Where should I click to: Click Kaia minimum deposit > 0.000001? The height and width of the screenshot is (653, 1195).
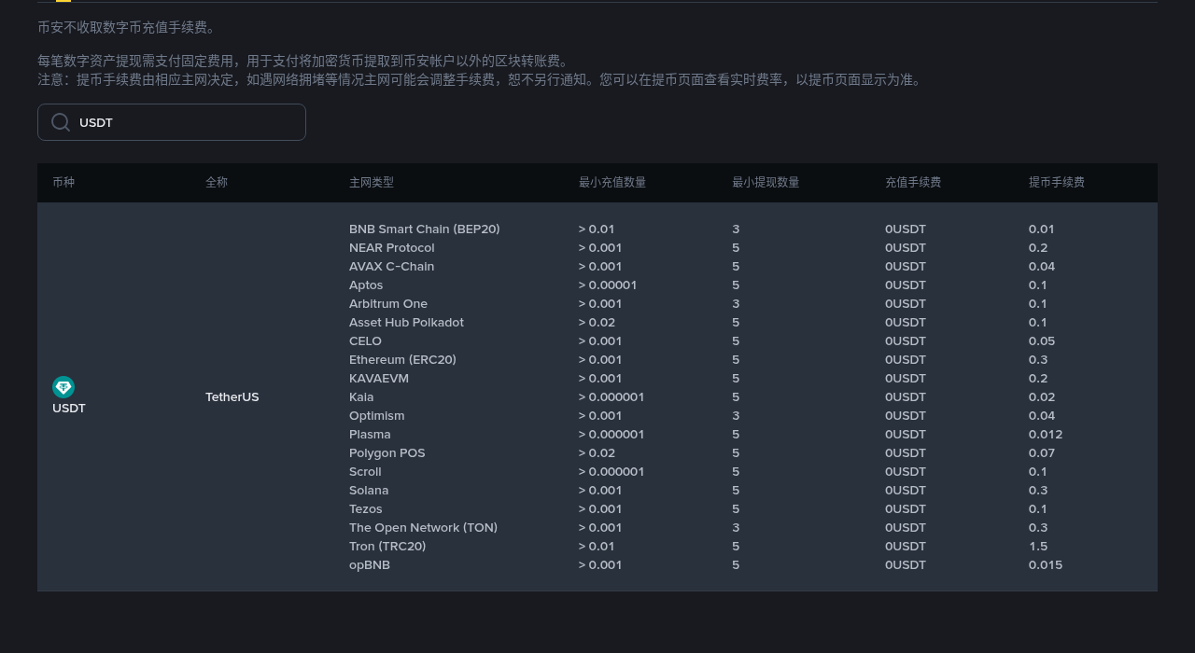[x=612, y=397]
